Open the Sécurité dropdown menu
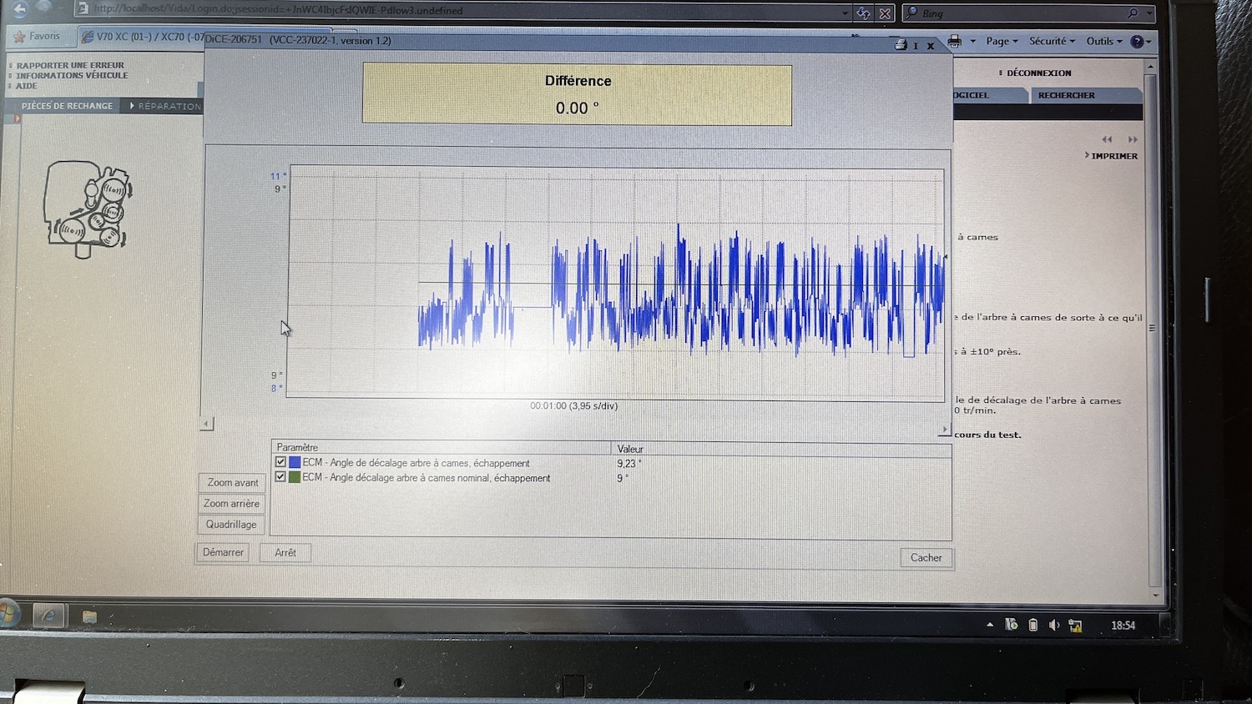 pos(1052,41)
